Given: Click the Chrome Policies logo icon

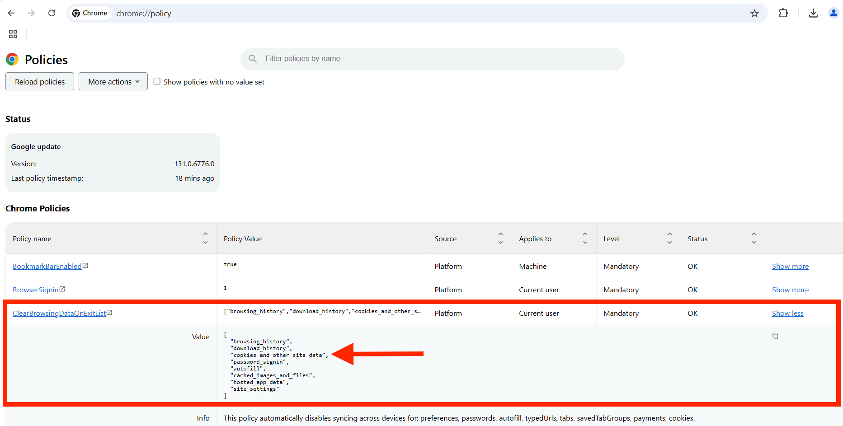Looking at the screenshot, I should [x=12, y=59].
